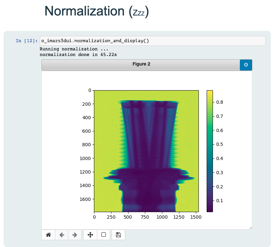Click the viridis colorbar beside the plot
This screenshot has width=276, height=247.
(210, 151)
